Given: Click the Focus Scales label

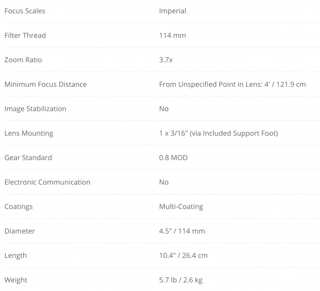Looking at the screenshot, I should tap(25, 11).
